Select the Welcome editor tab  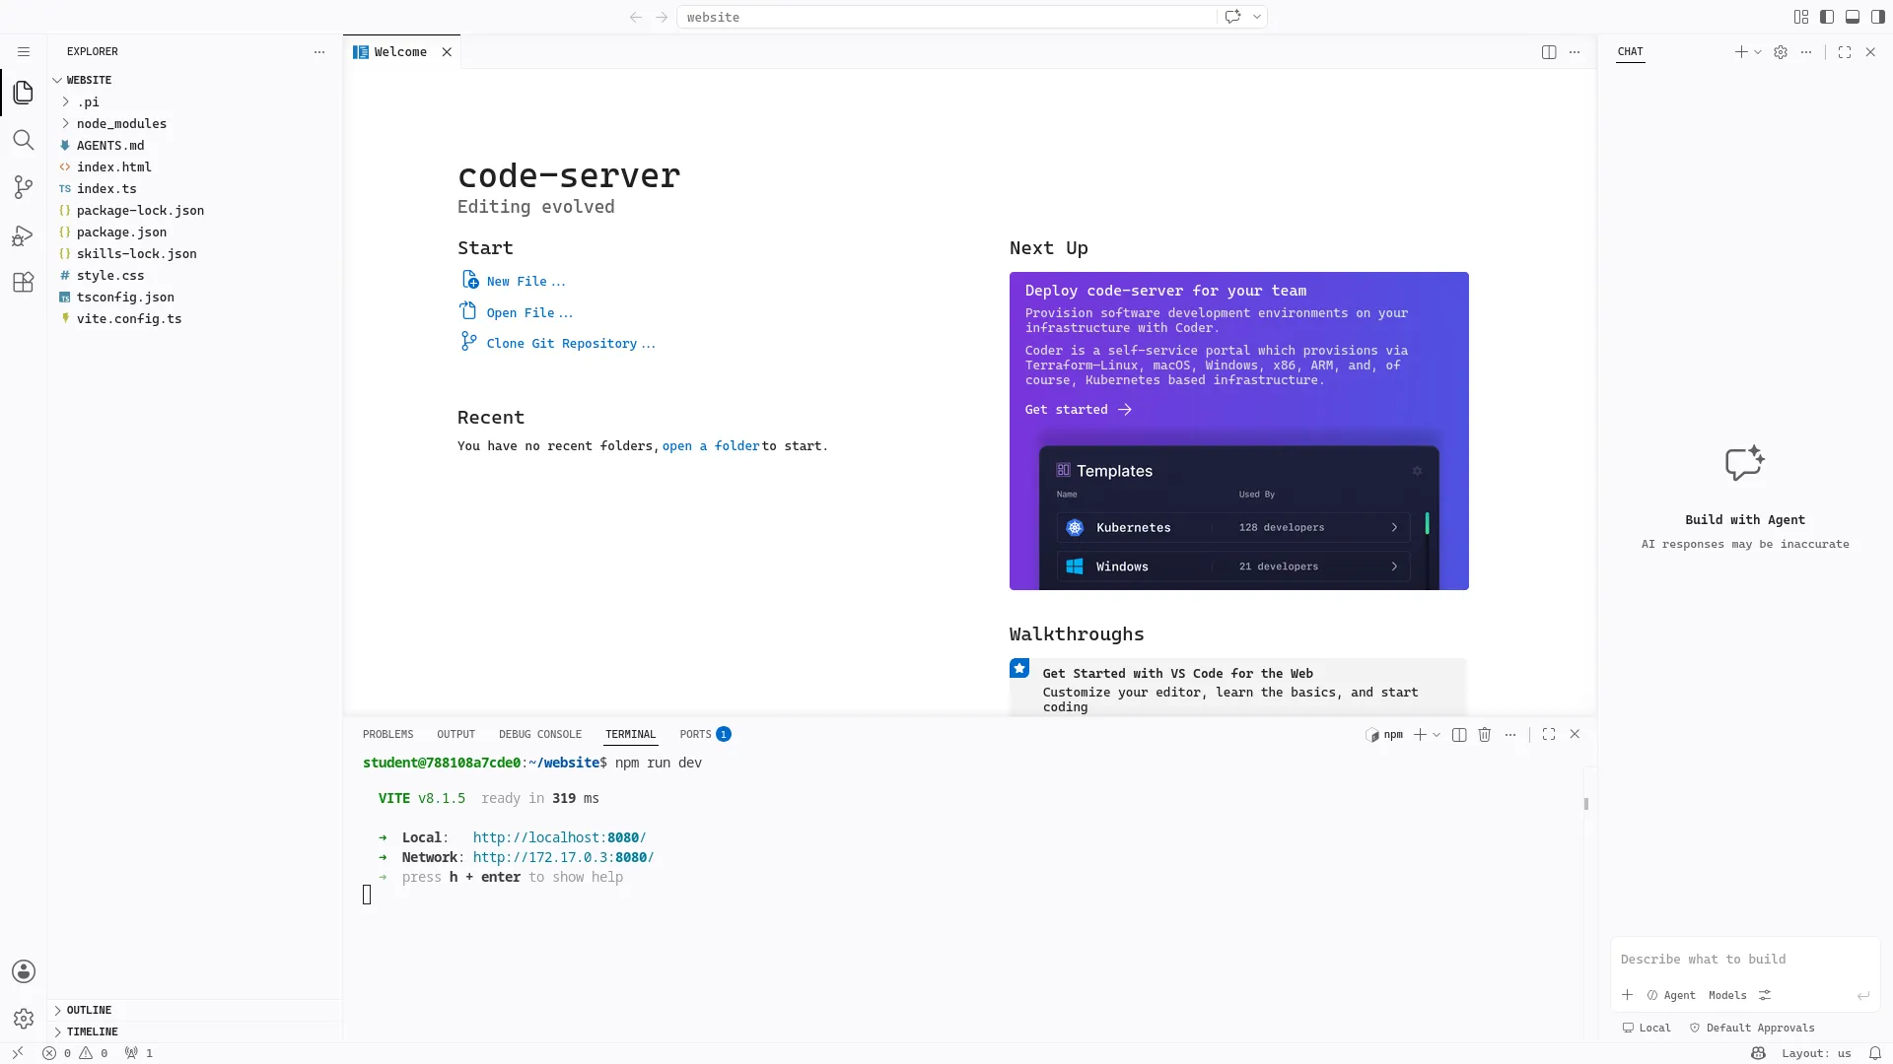[x=400, y=52]
